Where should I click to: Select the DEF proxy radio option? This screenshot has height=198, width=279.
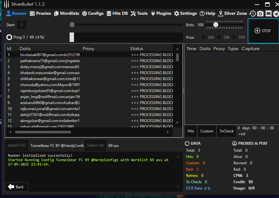204,37
